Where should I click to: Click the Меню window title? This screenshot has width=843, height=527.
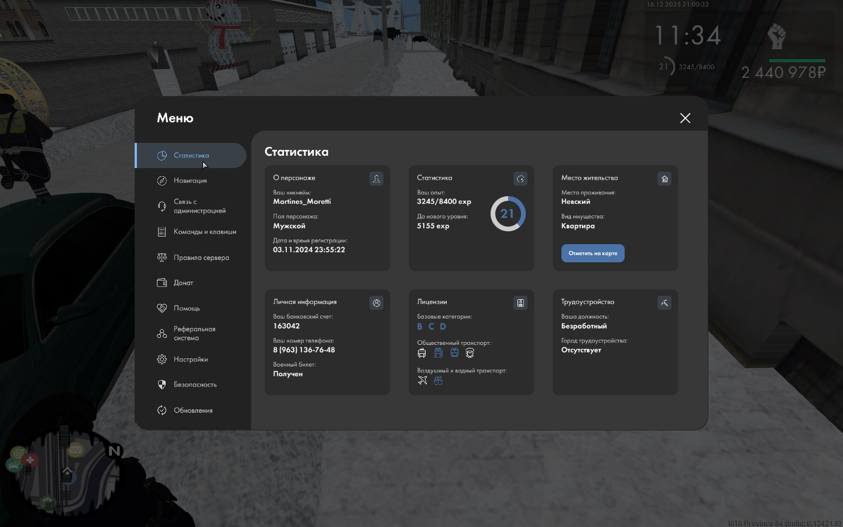[175, 118]
